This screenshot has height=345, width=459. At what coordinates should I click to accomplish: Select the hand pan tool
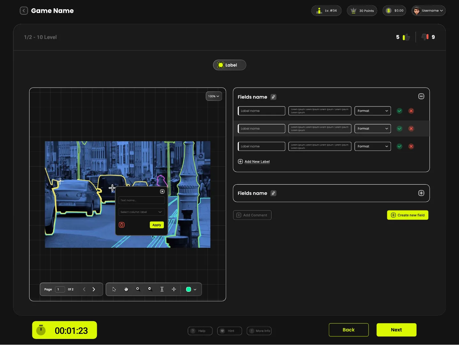[x=126, y=290]
